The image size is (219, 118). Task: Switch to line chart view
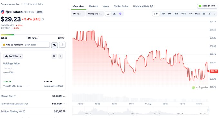[108, 14]
